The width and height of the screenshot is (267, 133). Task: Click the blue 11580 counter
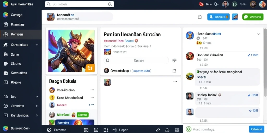[x=253, y=55]
